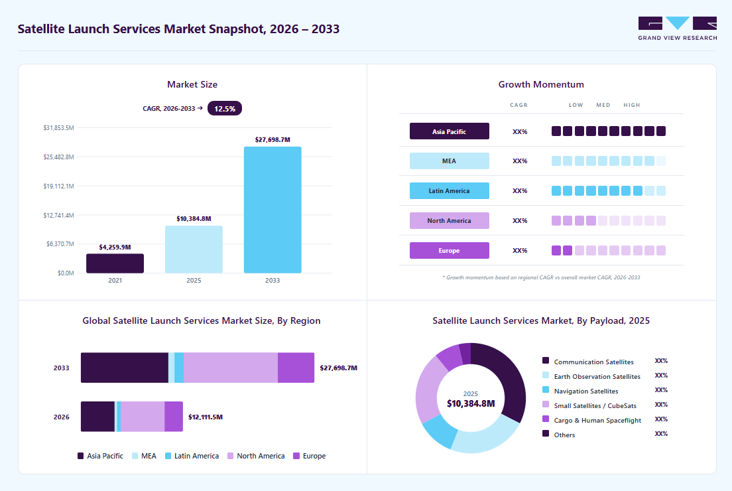Click the Communication Satellites legend swatch
This screenshot has width=732, height=491.
pyautogui.click(x=545, y=361)
